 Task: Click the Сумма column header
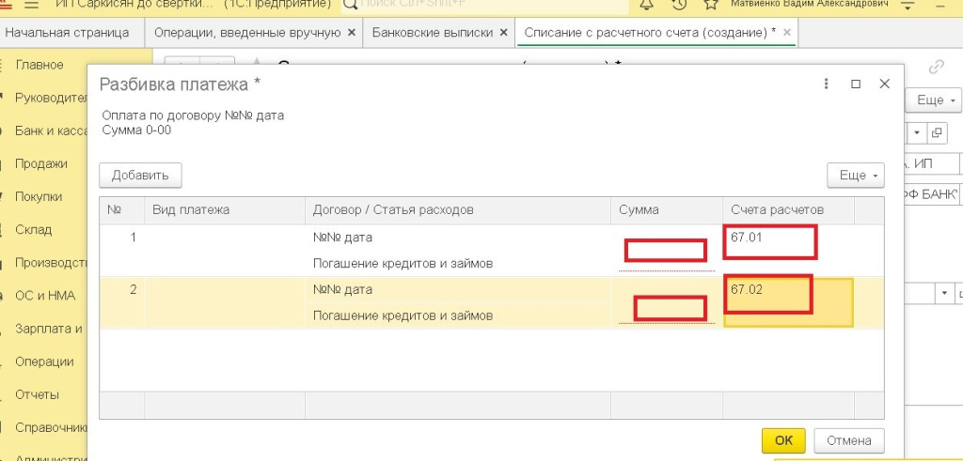click(x=667, y=209)
